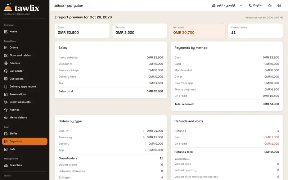Click the Branches building icon
The image size is (288, 180).
6,165
